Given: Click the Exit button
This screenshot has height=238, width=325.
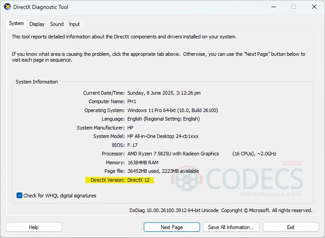Looking at the screenshot, I should click(291, 227).
